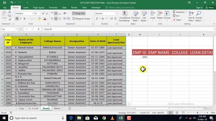Open the Merge & Center dropdown arrow
Viewport: 216px width, 121px height.
[x=92, y=19]
